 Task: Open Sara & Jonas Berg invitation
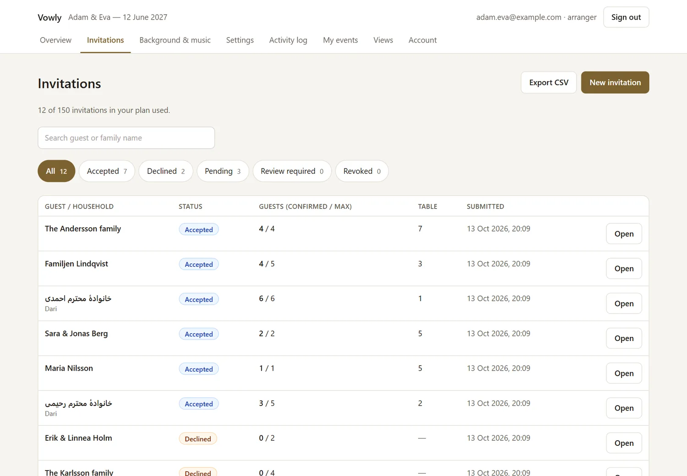coord(624,338)
